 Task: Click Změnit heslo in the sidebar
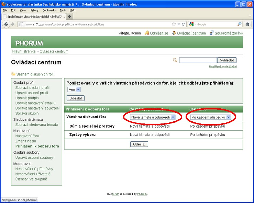pos(26,141)
